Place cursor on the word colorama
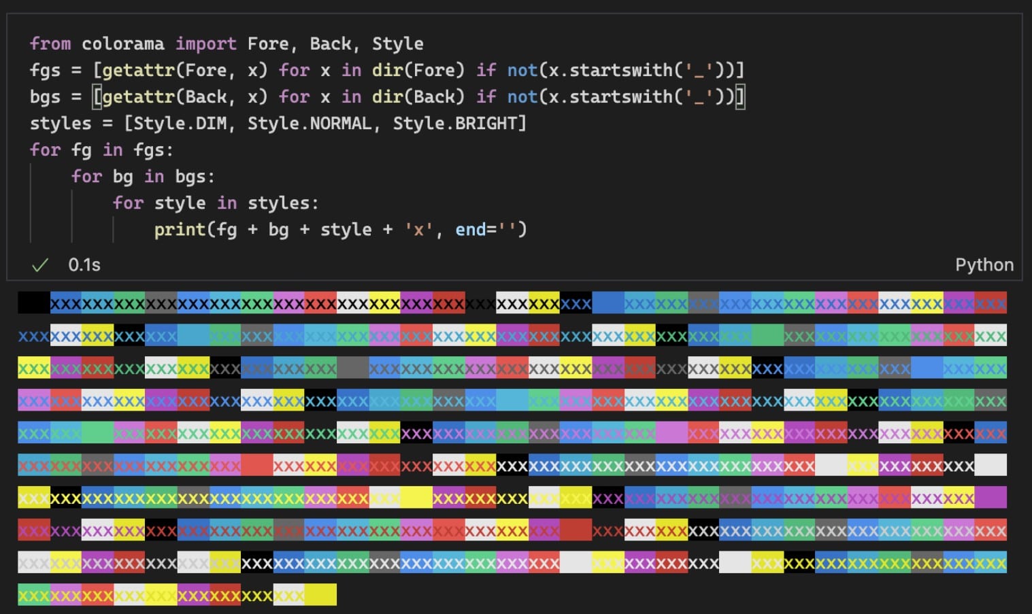This screenshot has height=614, width=1032. coord(122,44)
